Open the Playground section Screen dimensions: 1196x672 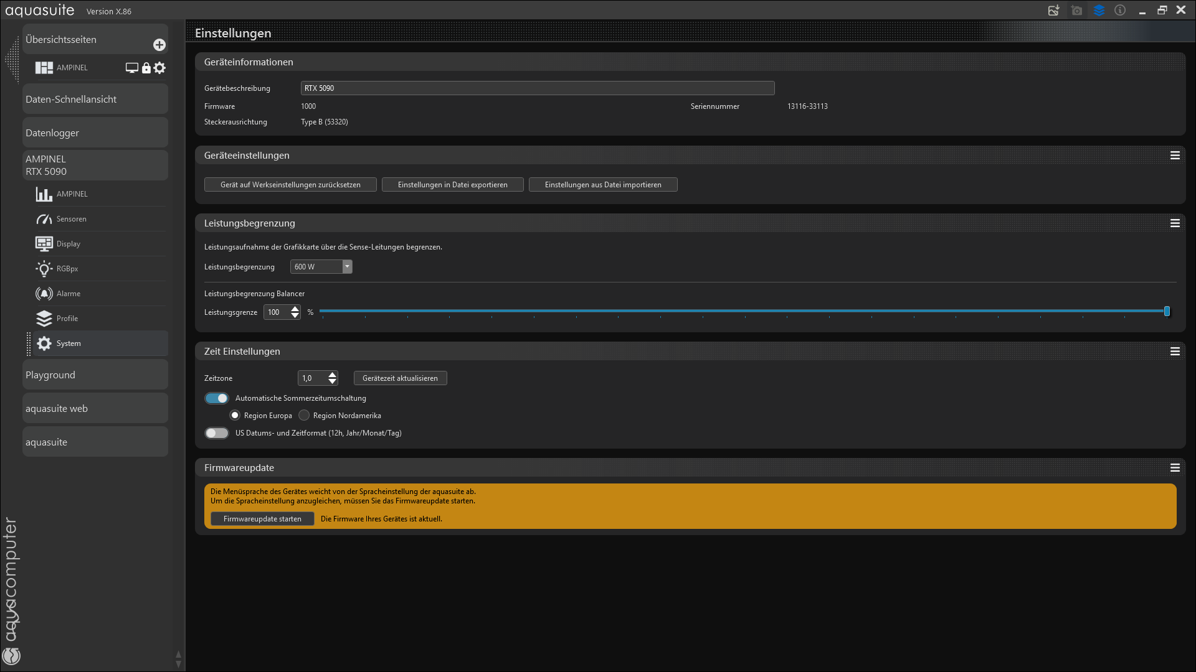[95, 375]
